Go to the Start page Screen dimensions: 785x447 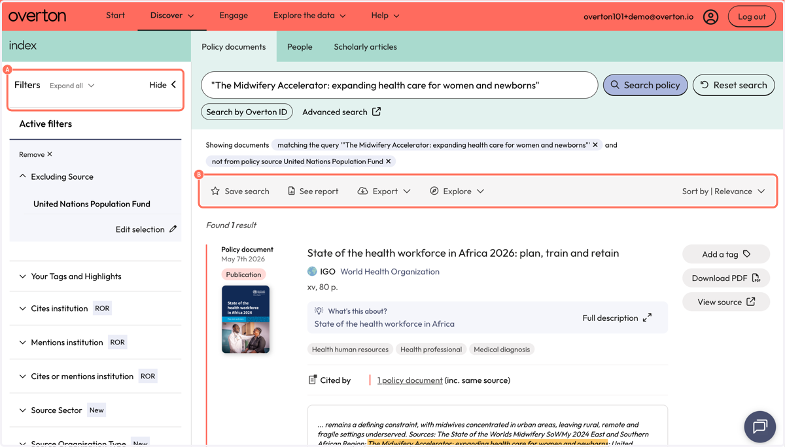(115, 16)
